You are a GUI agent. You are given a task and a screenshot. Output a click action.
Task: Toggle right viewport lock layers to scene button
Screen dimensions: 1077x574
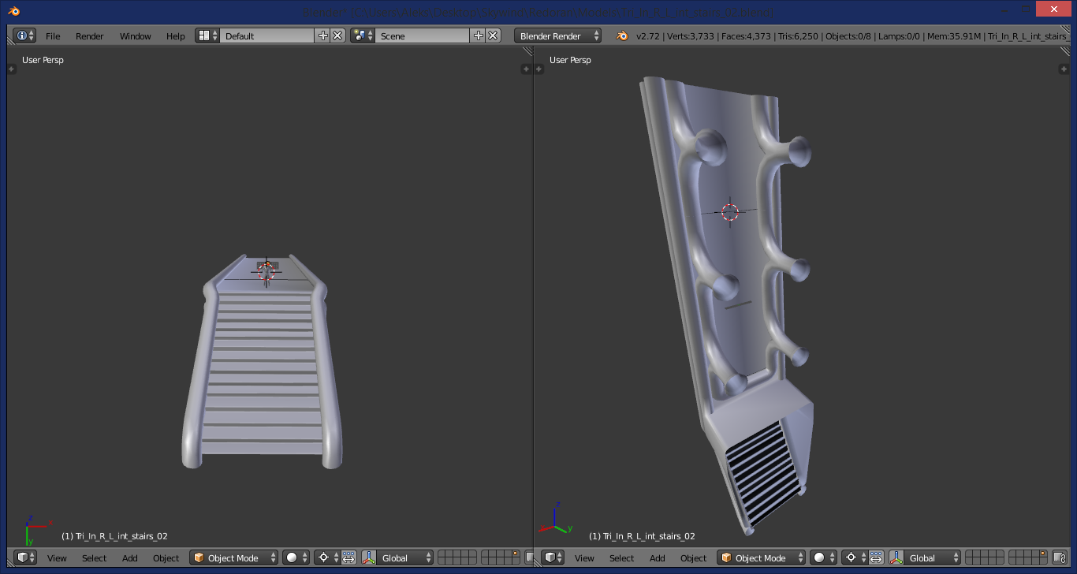(x=1061, y=557)
